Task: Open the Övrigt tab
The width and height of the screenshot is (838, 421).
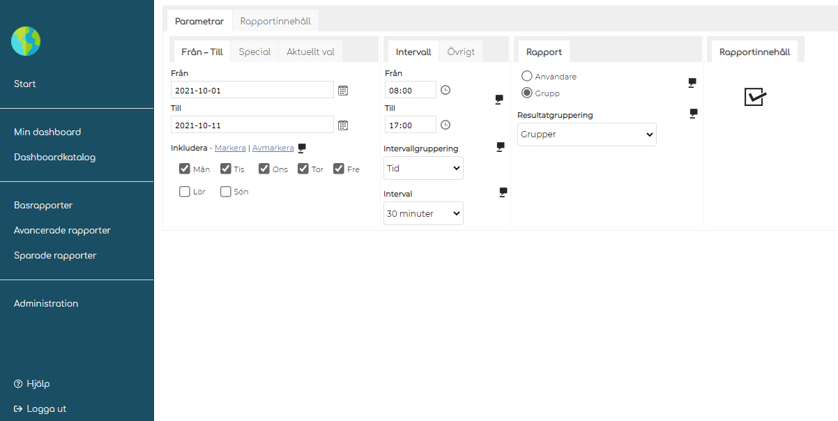Action: click(x=461, y=52)
